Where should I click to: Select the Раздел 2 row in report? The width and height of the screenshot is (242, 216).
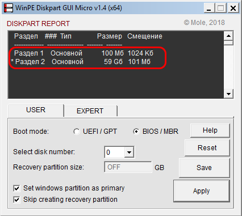tap(81, 62)
